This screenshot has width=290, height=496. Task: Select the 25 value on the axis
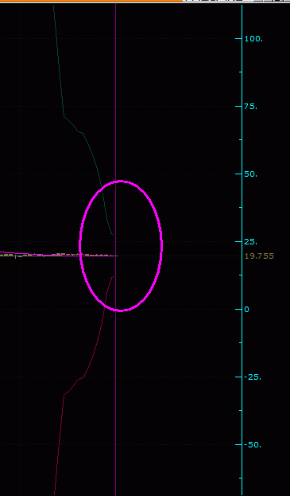coord(251,242)
